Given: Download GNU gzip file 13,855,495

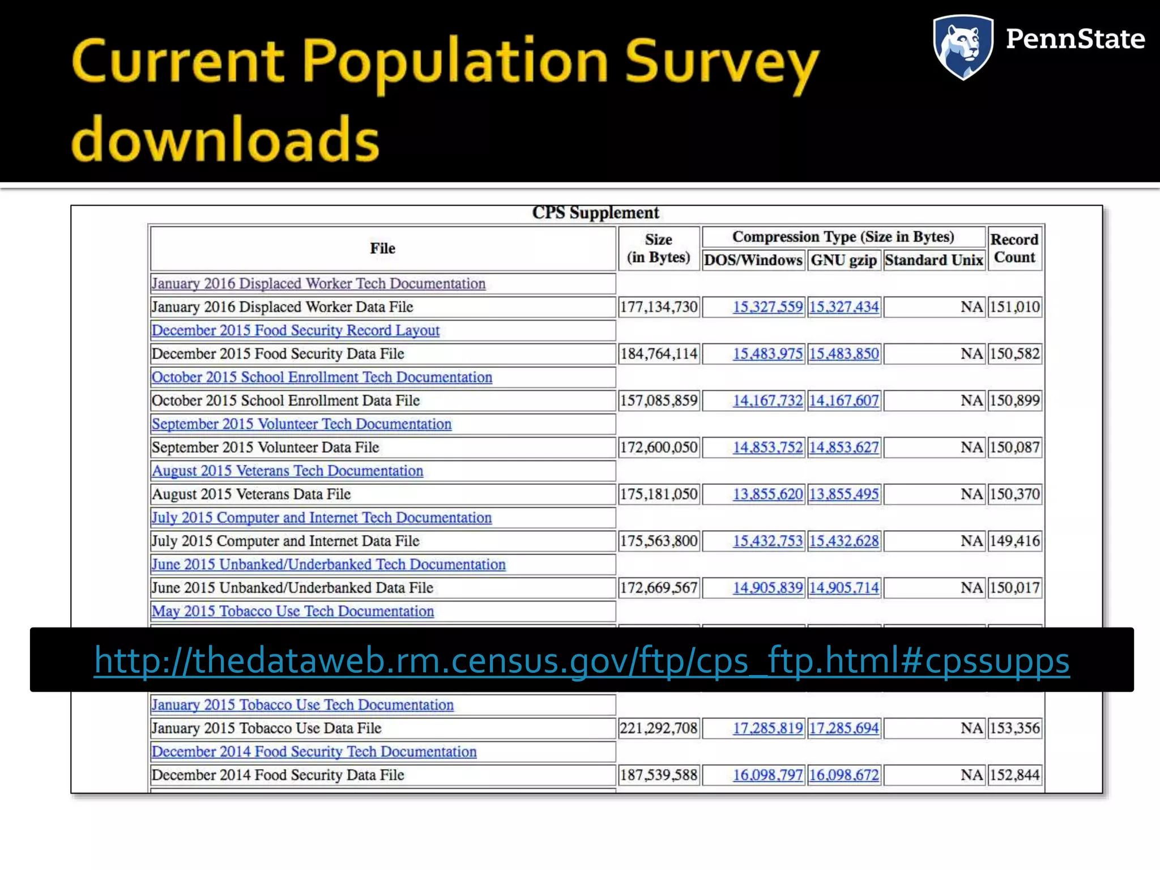Looking at the screenshot, I should (844, 494).
